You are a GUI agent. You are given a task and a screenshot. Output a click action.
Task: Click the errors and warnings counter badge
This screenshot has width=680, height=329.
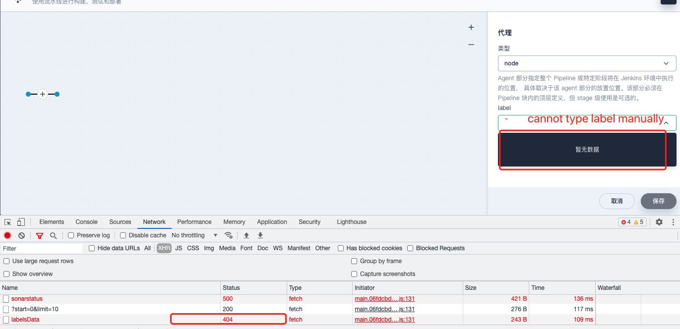pyautogui.click(x=632, y=222)
